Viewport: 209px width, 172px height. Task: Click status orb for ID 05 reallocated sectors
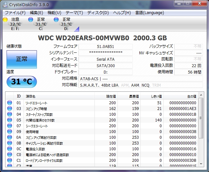[x=10, y=120]
